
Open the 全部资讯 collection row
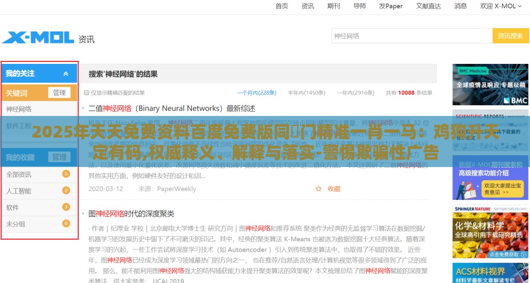(39, 174)
